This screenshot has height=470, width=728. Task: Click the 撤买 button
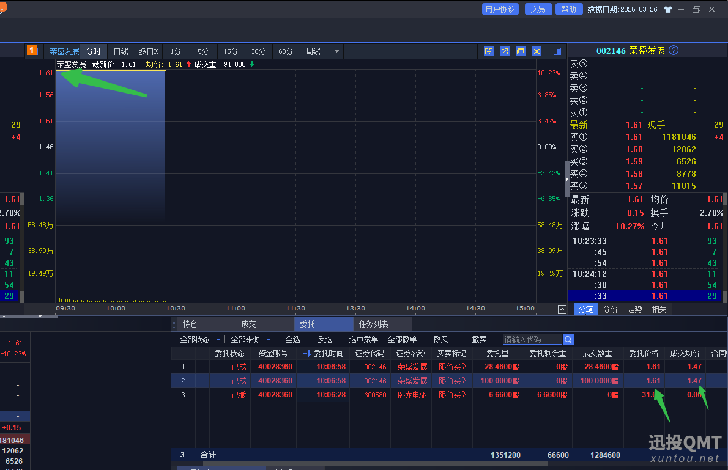tap(440, 340)
